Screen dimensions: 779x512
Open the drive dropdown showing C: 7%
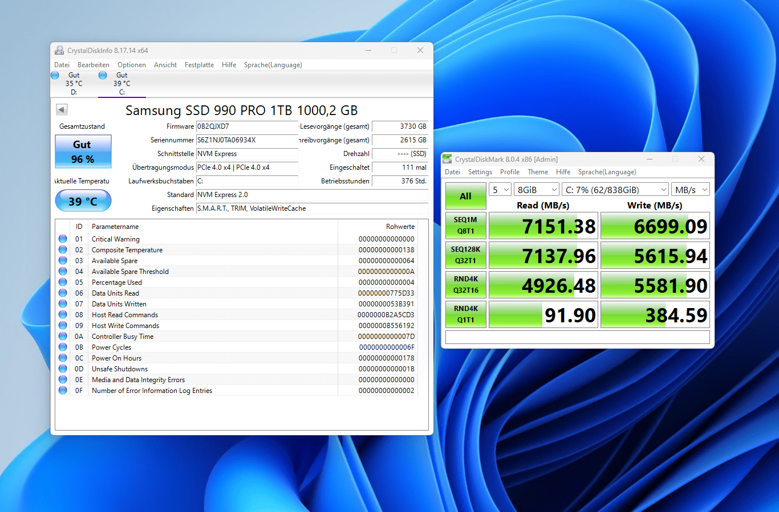[x=615, y=190]
